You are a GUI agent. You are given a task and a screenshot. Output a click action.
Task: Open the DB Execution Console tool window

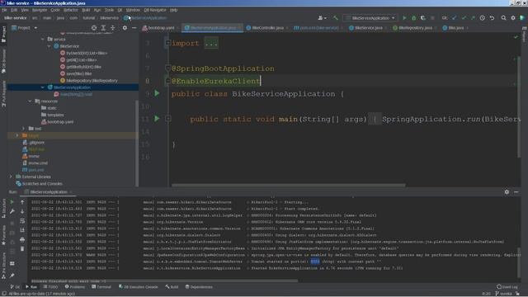tap(139, 287)
